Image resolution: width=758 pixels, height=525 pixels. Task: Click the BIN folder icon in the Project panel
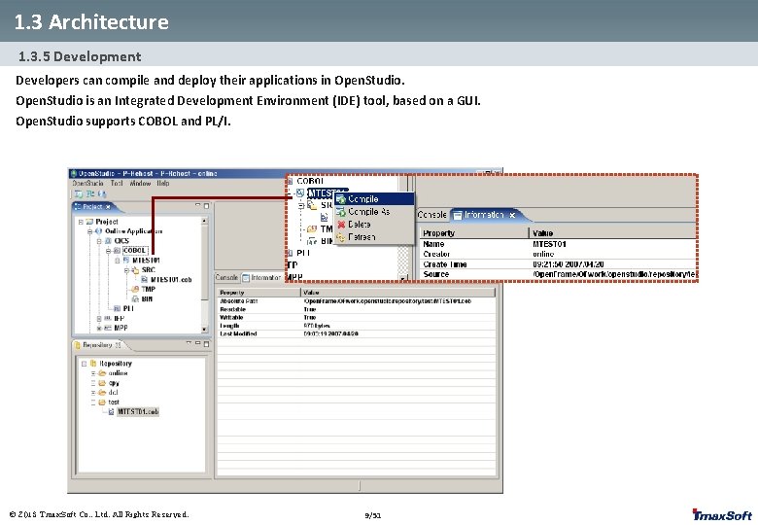coord(135,298)
